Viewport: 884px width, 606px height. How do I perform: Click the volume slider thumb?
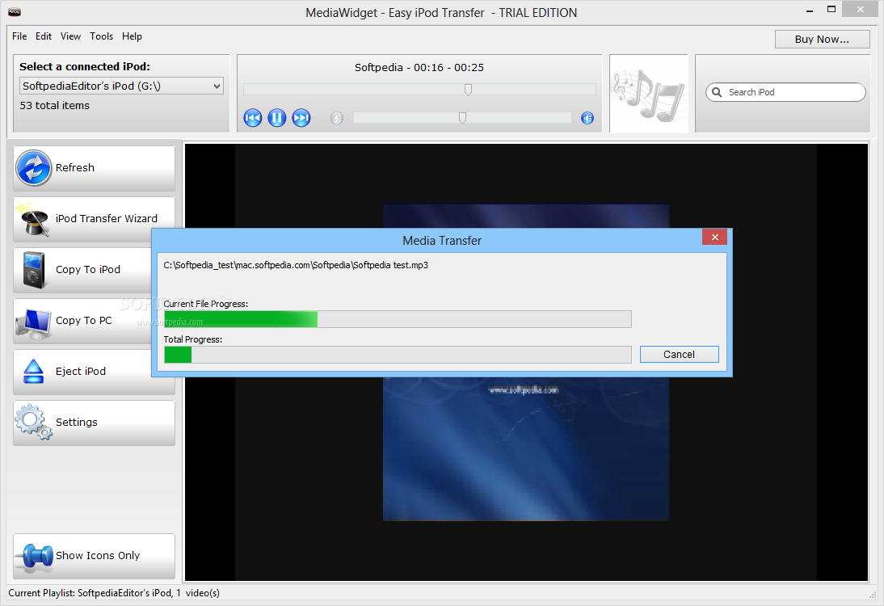(x=462, y=117)
